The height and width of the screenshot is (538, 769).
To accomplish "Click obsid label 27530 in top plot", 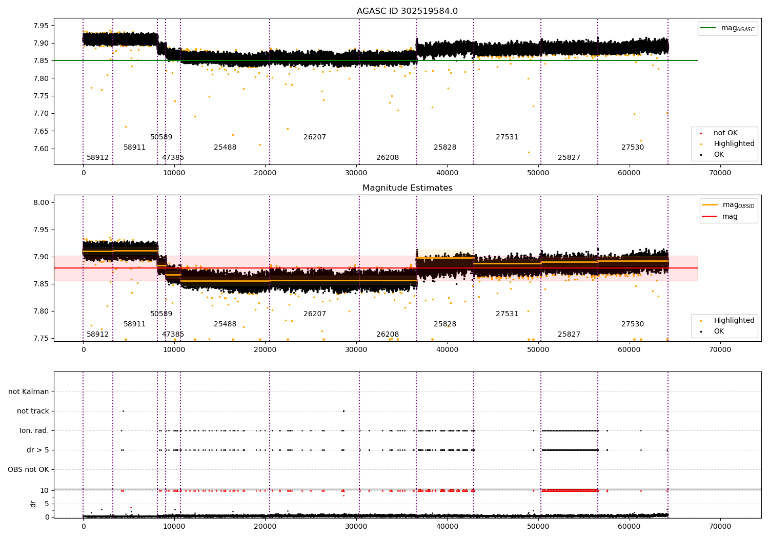I will pyautogui.click(x=633, y=148).
